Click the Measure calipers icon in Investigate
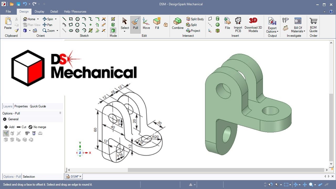 coord(286,20)
